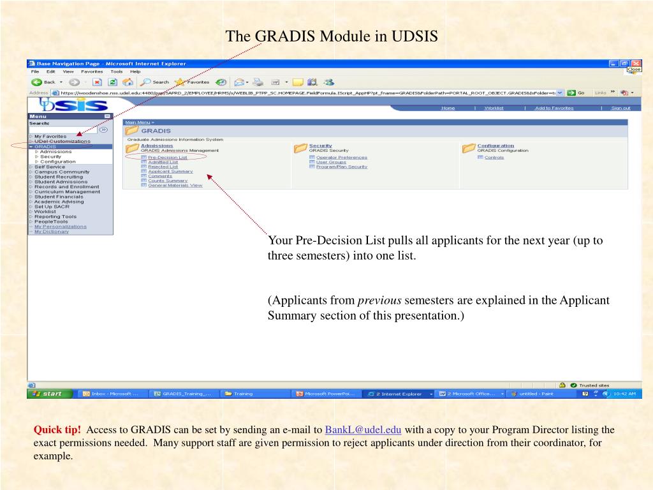The width and height of the screenshot is (653, 490).
Task: Click the search go button in Menu
Action: 103,130
